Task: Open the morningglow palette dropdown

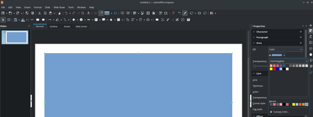Action: click(289, 61)
